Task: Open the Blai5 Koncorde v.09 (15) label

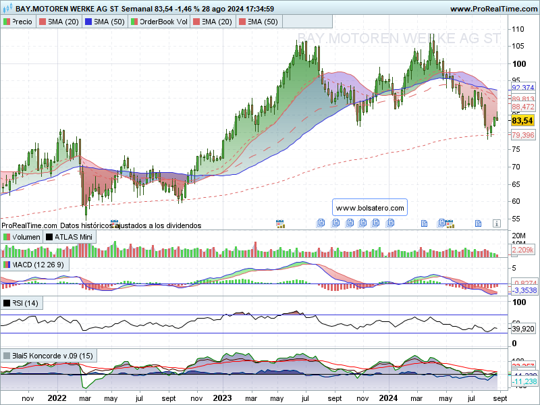Action: point(49,356)
